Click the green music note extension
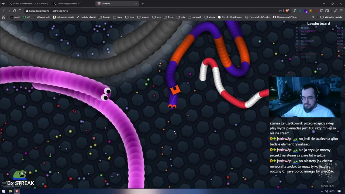The image size is (345, 194). [295, 11]
